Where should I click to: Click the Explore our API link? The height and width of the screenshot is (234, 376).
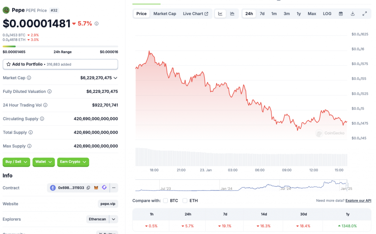(x=358, y=201)
